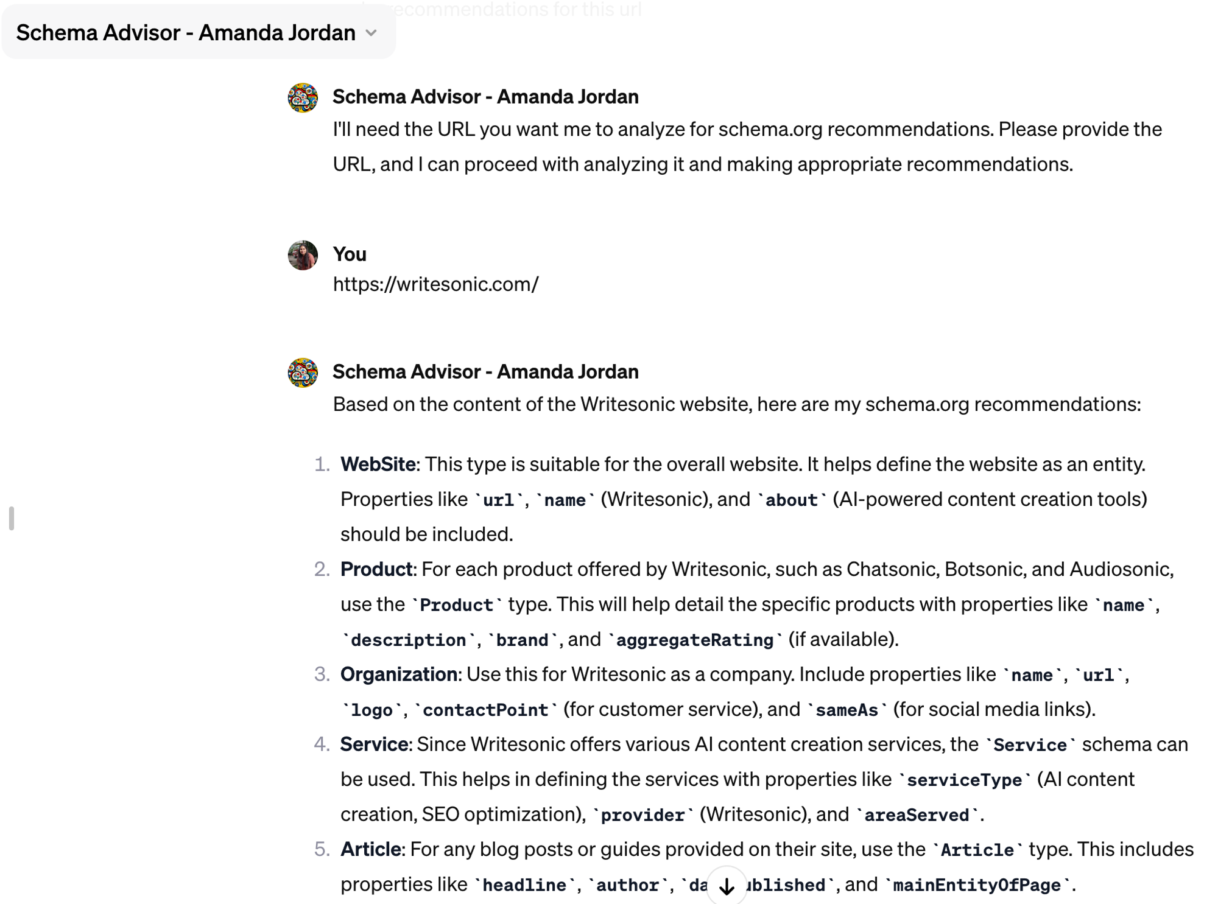Click the sender name above the URL request
The height and width of the screenshot is (904, 1218).
[x=485, y=97]
